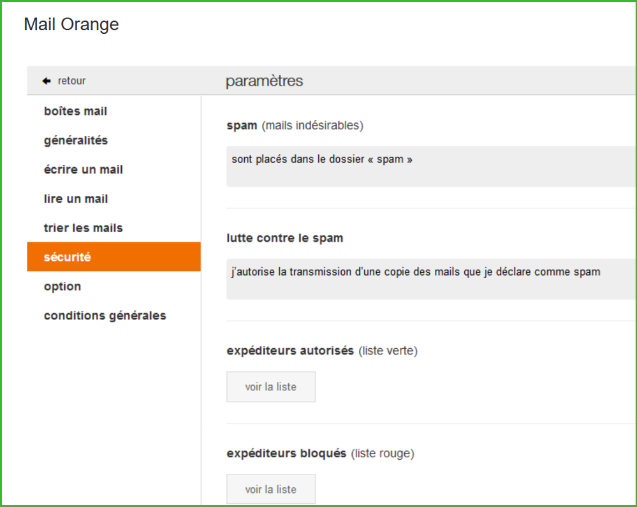The width and height of the screenshot is (637, 507).
Task: Click the 'lutte contre le spam' heading
Action: (x=284, y=238)
